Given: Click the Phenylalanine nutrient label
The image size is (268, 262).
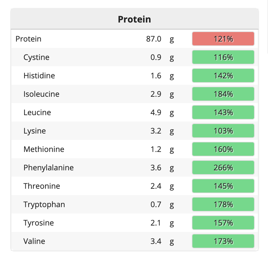Looking at the screenshot, I should 49,168.
